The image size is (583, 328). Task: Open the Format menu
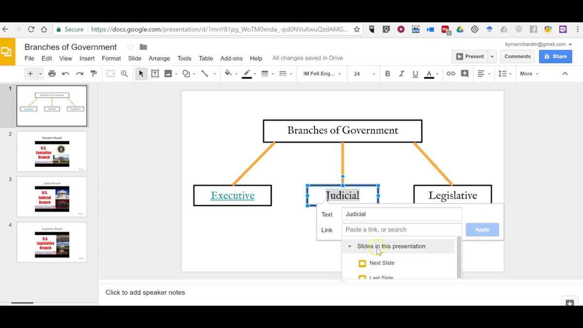[111, 58]
